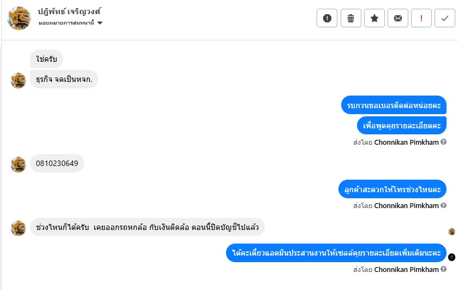The width and height of the screenshot is (458, 290).
Task: Star this conversation as follow-up
Action: [x=374, y=18]
